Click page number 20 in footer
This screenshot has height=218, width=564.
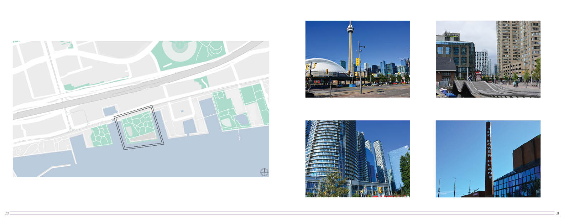[6, 213]
